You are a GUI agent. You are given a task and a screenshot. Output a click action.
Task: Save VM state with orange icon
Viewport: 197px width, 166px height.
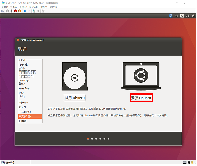pyautogui.click(x=20, y=11)
